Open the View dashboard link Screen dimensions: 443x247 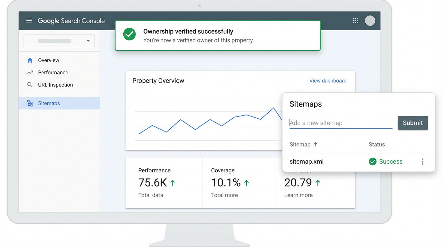point(328,81)
